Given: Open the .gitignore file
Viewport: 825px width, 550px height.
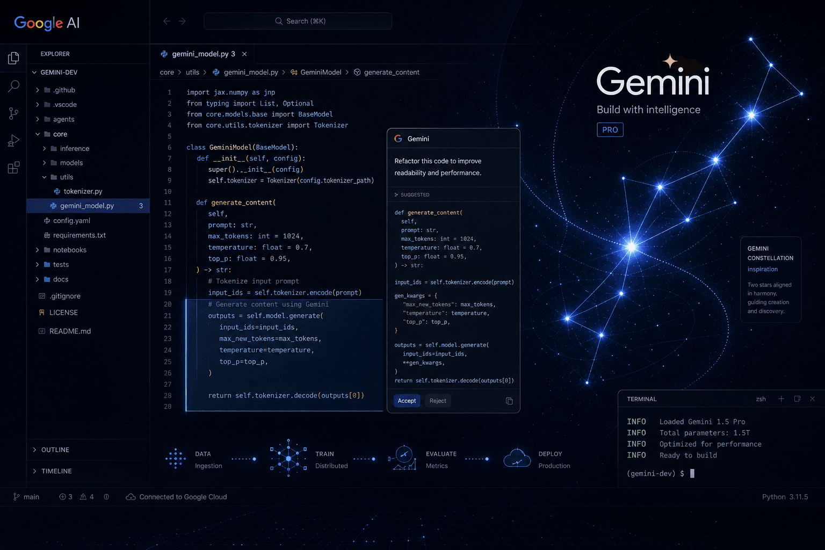Looking at the screenshot, I should coord(60,296).
